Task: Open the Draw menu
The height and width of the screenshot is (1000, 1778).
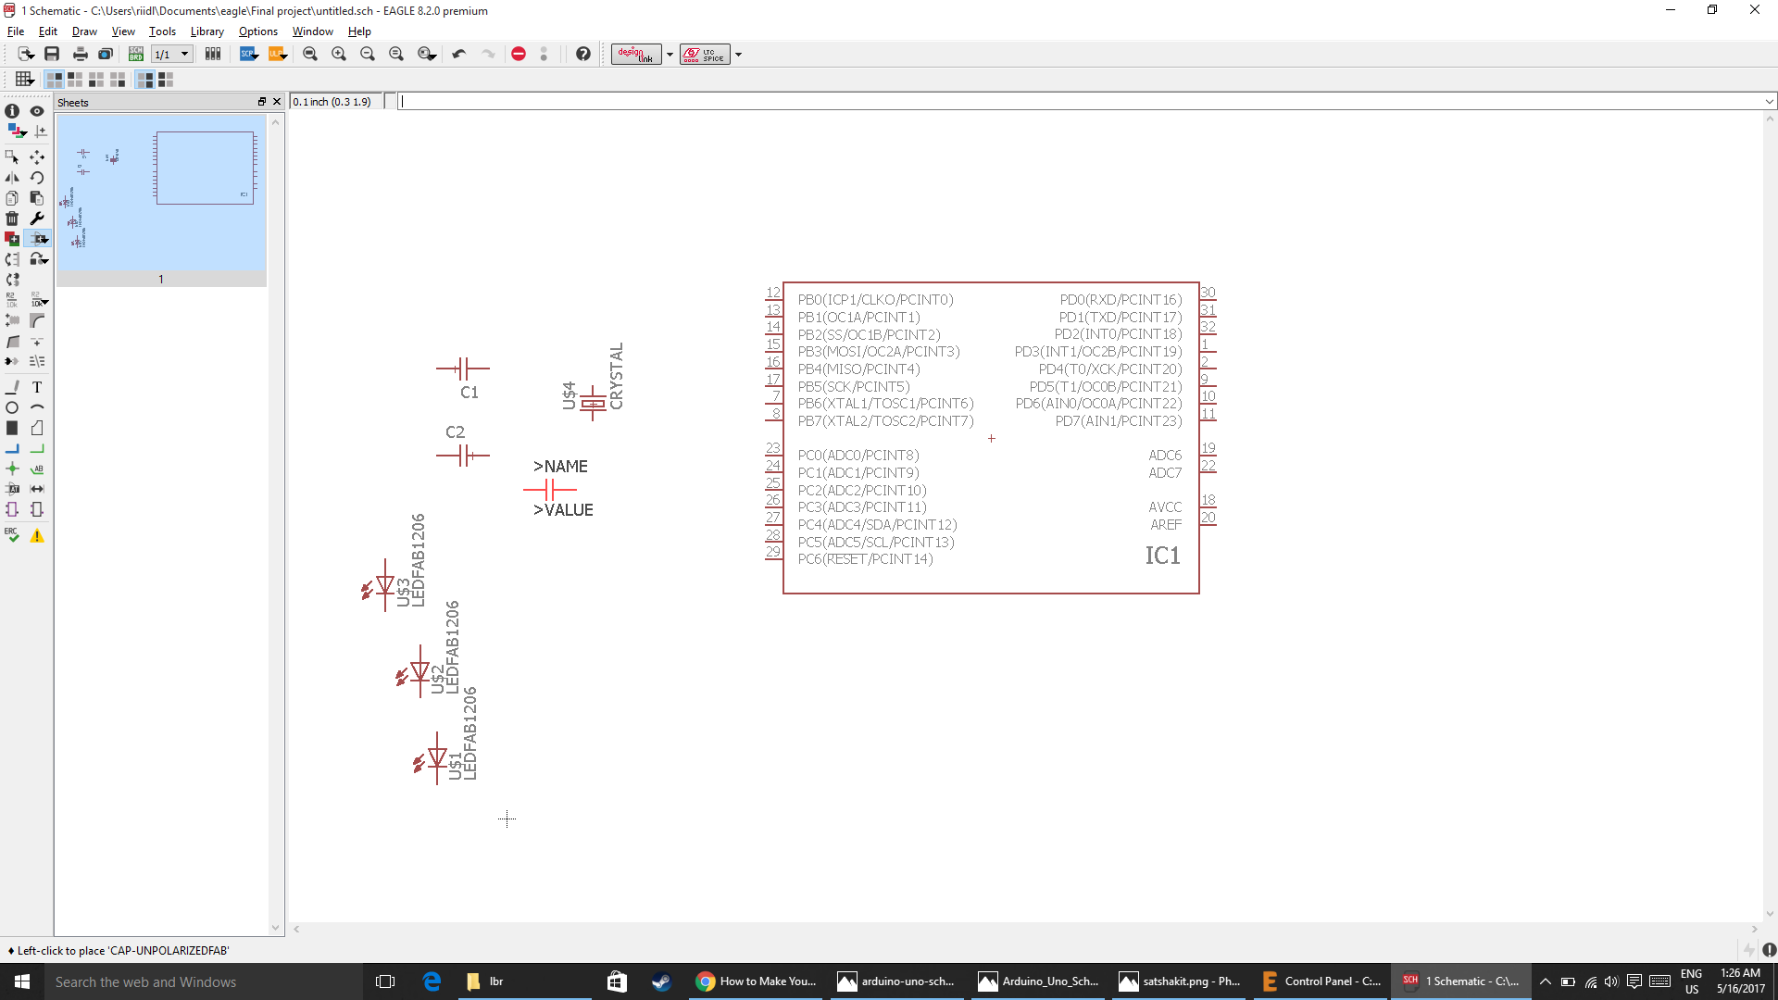Action: click(84, 31)
